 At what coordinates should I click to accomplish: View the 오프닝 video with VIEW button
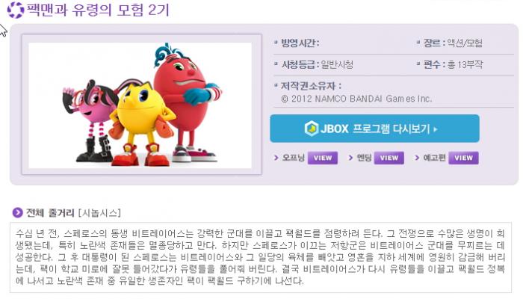coord(323,158)
